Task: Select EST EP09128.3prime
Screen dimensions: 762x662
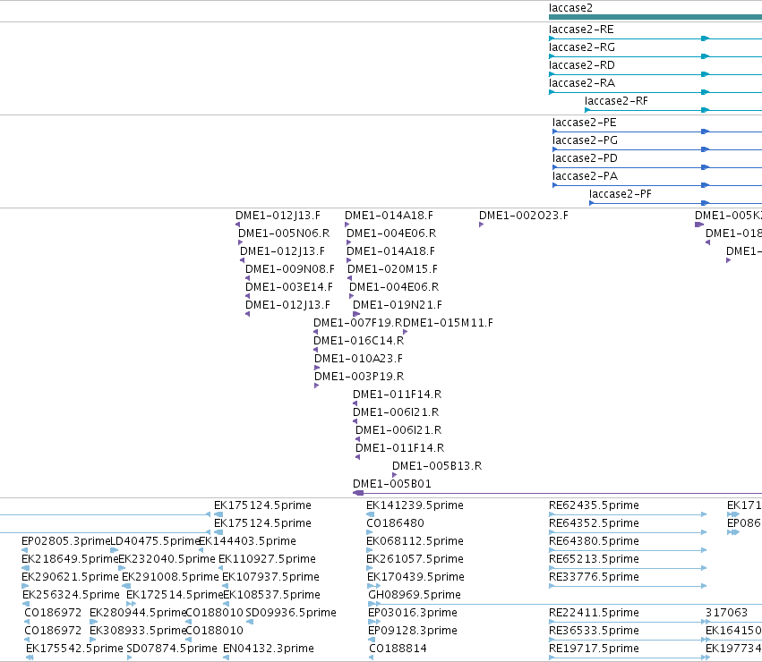Action: (413, 631)
